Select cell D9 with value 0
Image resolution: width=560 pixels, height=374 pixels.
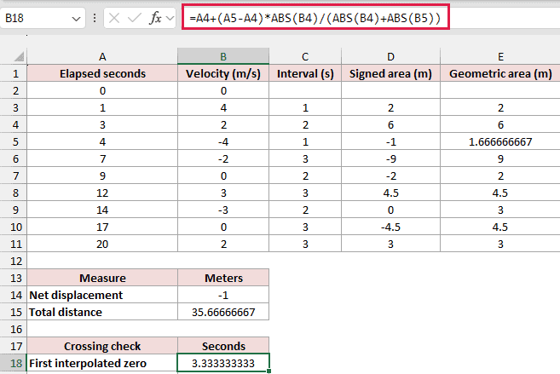390,210
